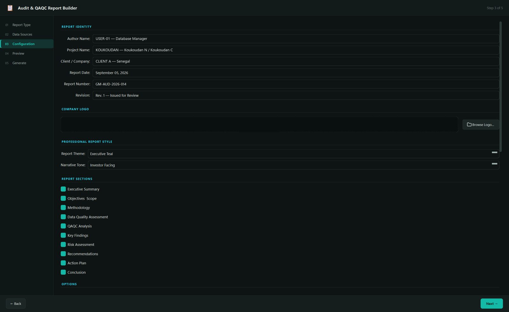This screenshot has width=509, height=312.
Task: Uncheck the Action Plan section
Action: (x=63, y=263)
